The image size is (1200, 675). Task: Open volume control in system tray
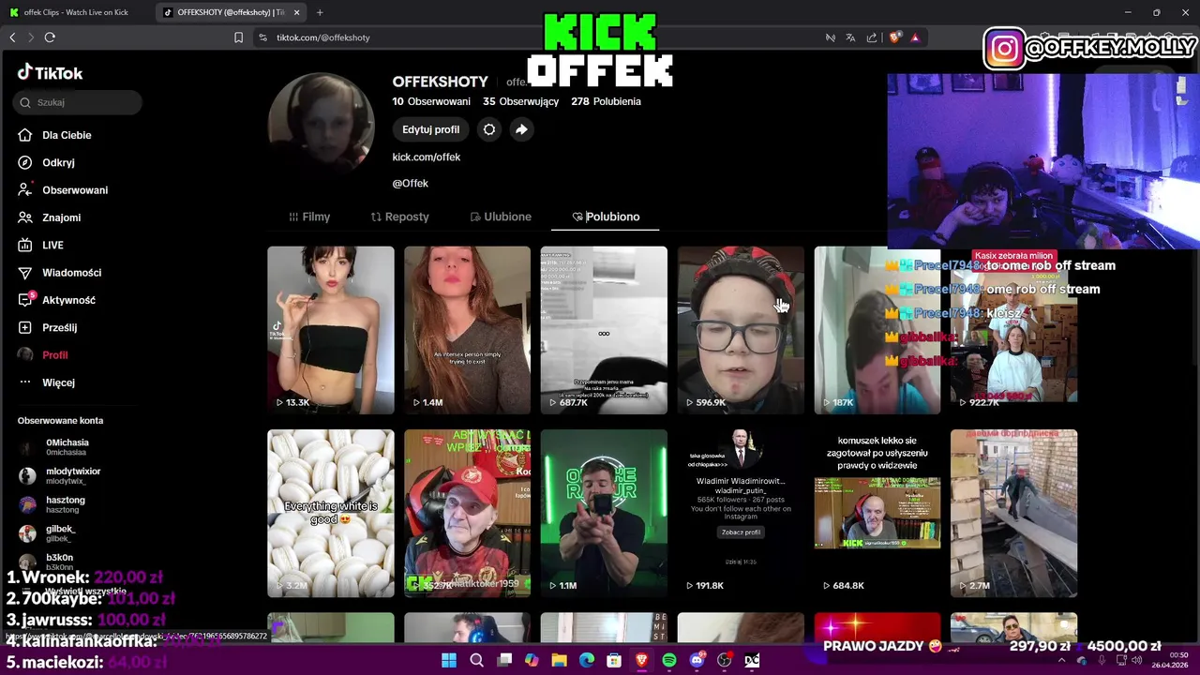[x=1135, y=660]
